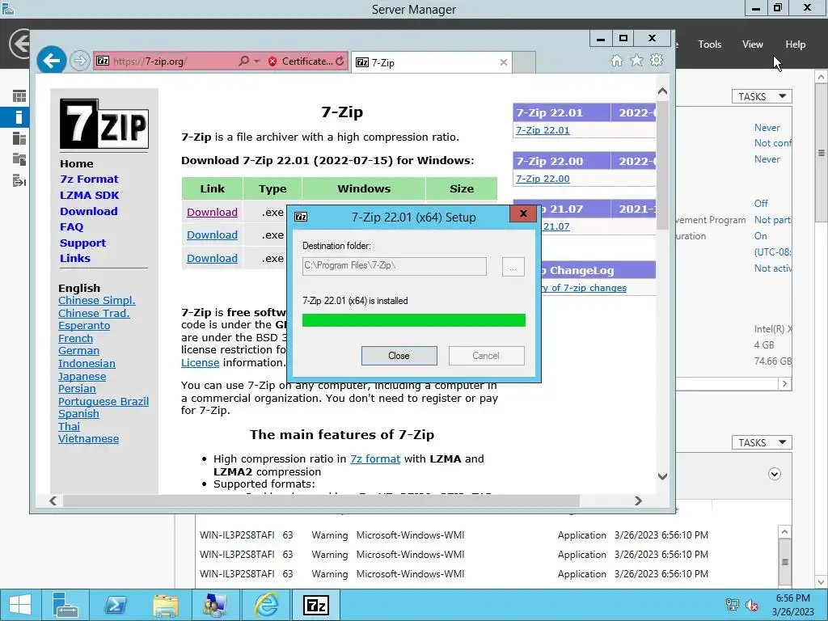828x621 pixels.
Task: Open Help menu in Server Manager
Action: click(795, 44)
